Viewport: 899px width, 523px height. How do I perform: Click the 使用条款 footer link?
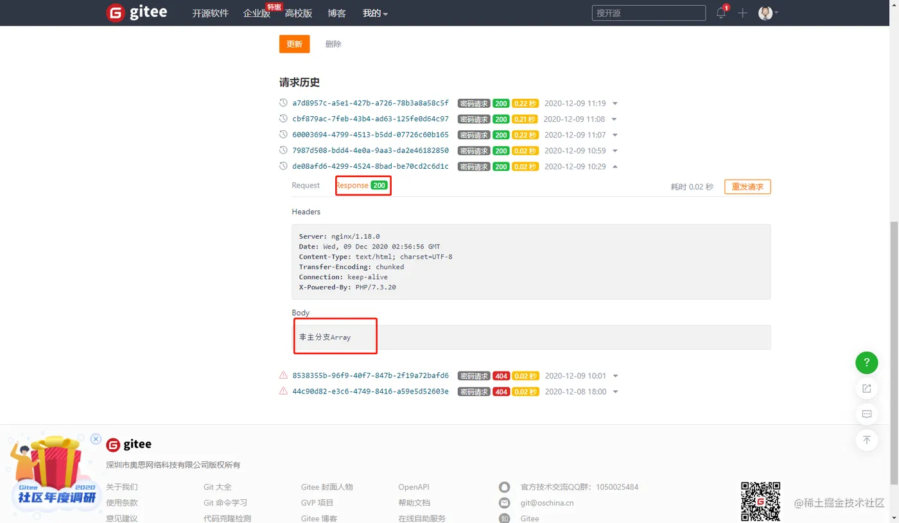(x=122, y=503)
